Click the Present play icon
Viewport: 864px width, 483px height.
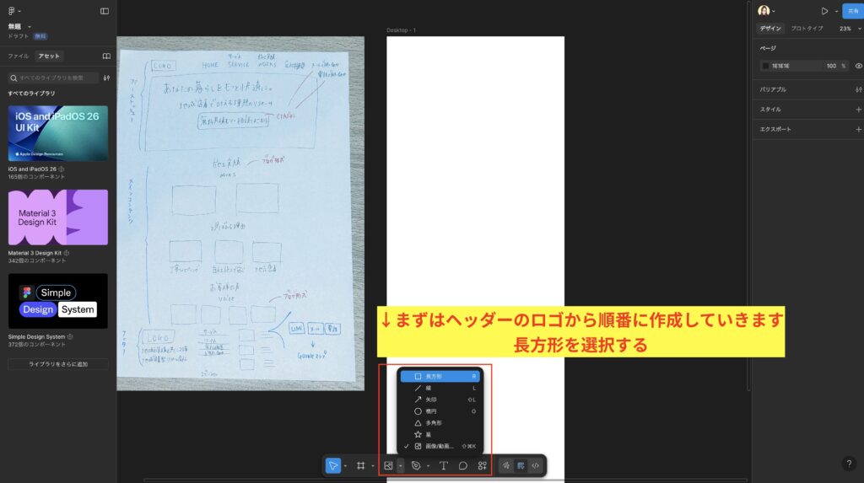click(x=824, y=11)
